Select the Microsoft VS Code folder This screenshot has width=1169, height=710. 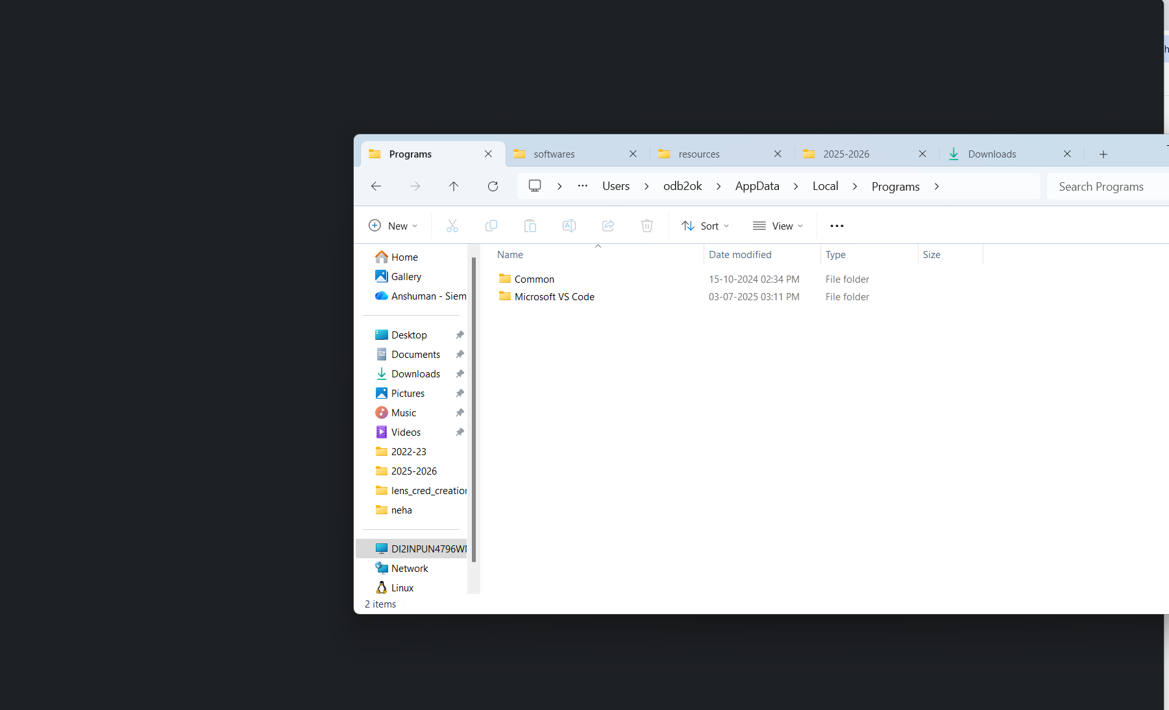554,297
